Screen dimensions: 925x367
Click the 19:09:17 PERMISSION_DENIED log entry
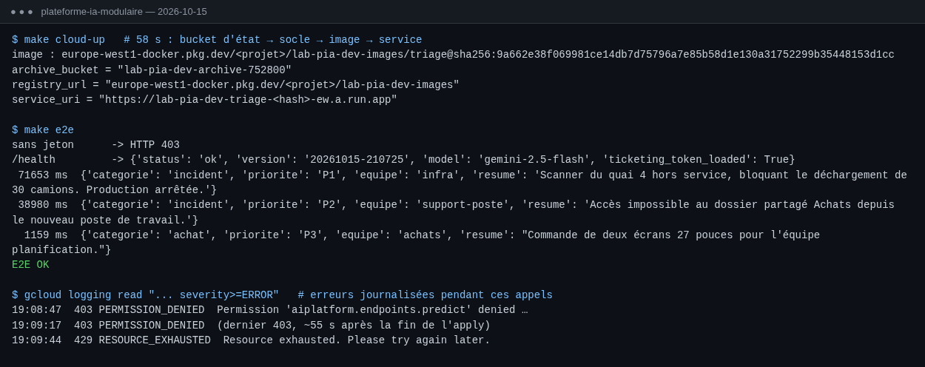[x=251, y=326]
